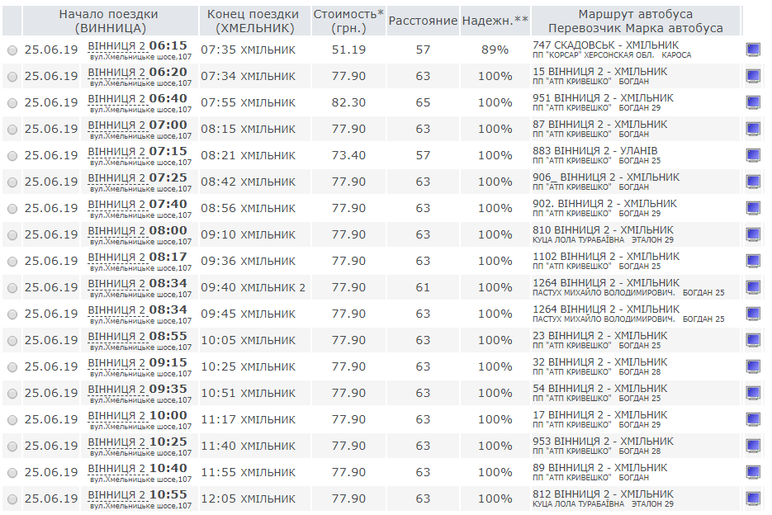Open monitor icon for 23 ВІННИЦЯ 2 route
The image size is (772, 515).
753,340
